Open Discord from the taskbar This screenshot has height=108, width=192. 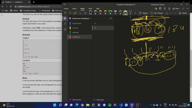[x=104, y=105]
